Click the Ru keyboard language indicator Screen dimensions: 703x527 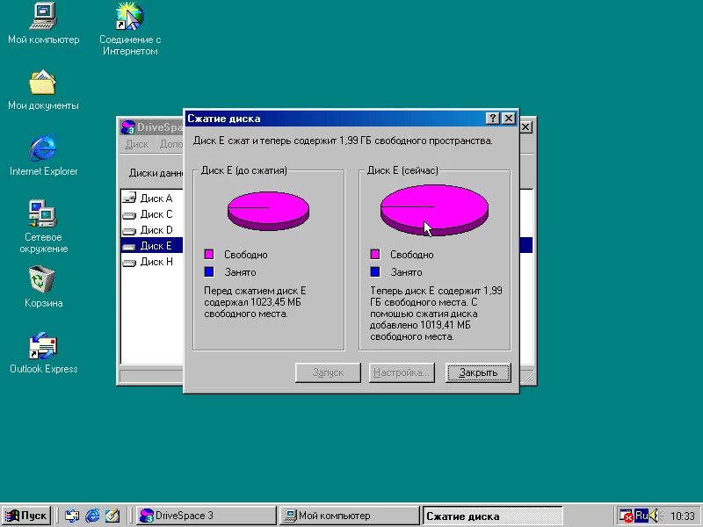click(641, 516)
